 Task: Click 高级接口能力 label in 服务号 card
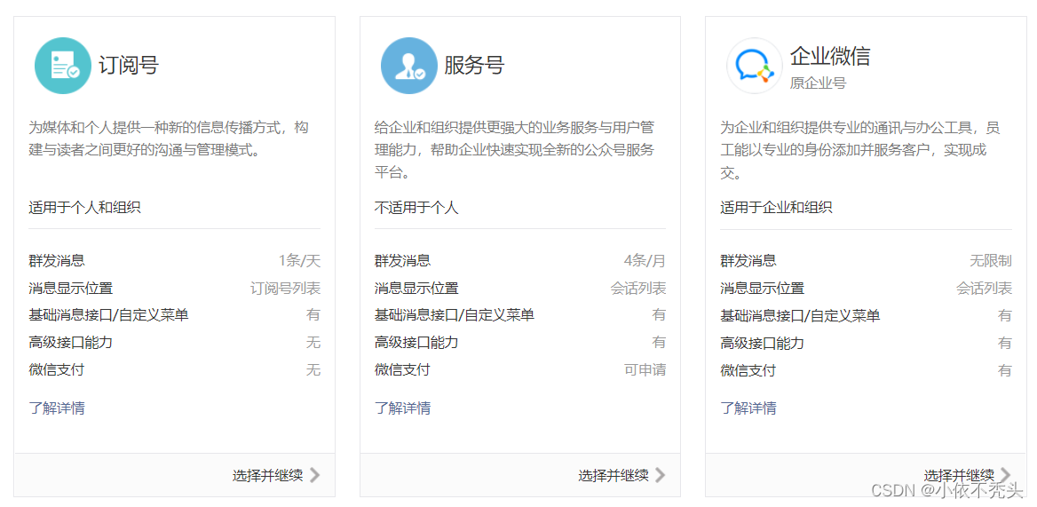(416, 343)
